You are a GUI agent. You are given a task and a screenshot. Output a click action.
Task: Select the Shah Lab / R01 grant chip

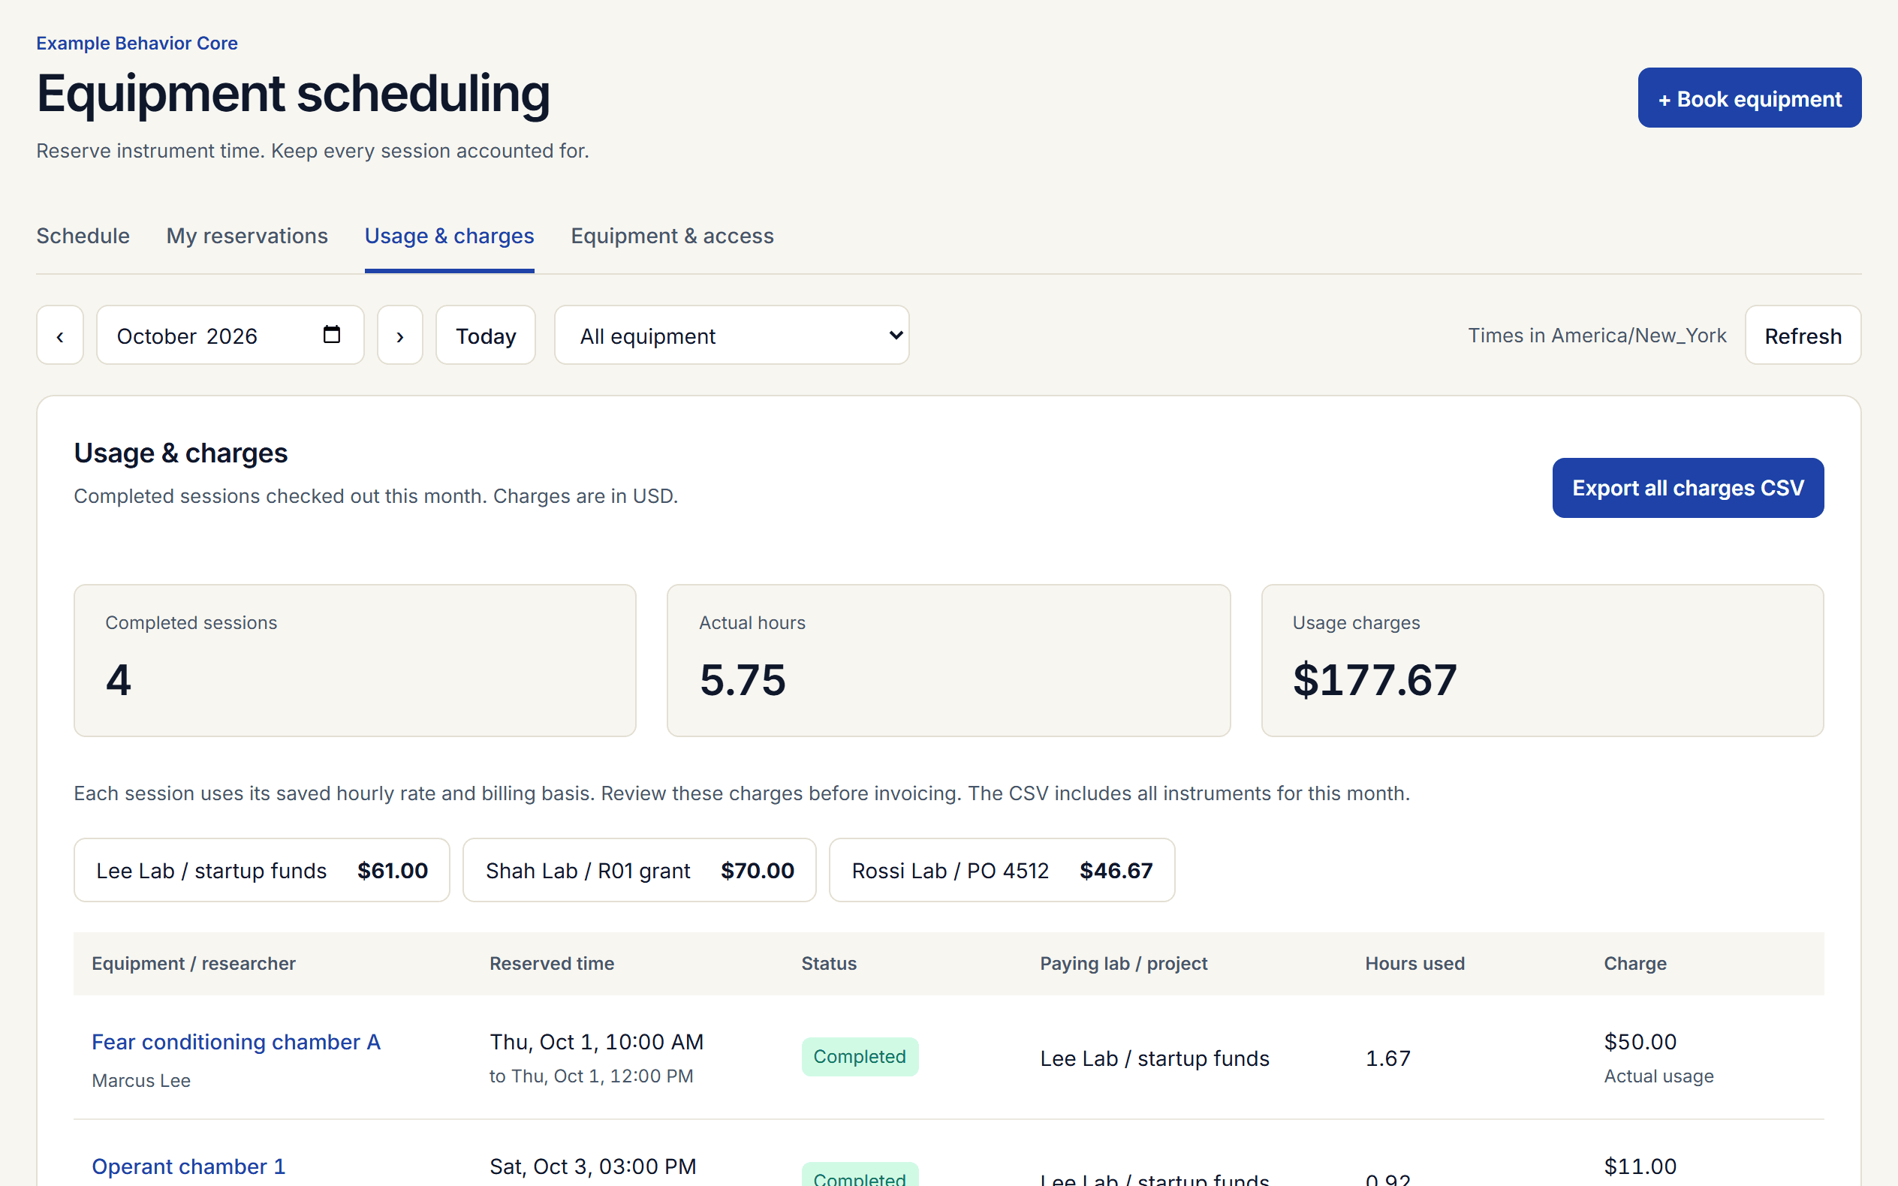(x=639, y=871)
